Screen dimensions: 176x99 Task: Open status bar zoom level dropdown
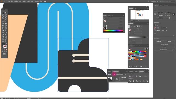(5, 98)
